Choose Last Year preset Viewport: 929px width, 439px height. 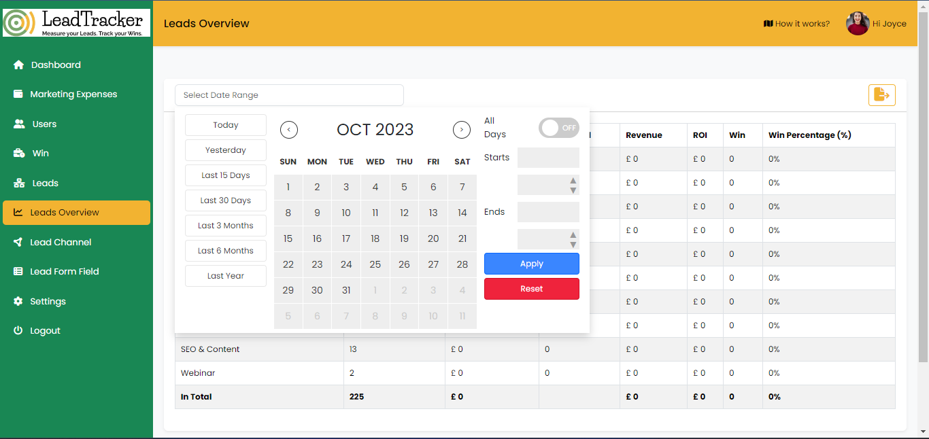[x=226, y=276]
